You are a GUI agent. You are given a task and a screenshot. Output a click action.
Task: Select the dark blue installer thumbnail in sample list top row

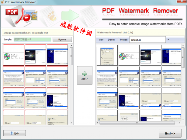[x=57, y=55]
